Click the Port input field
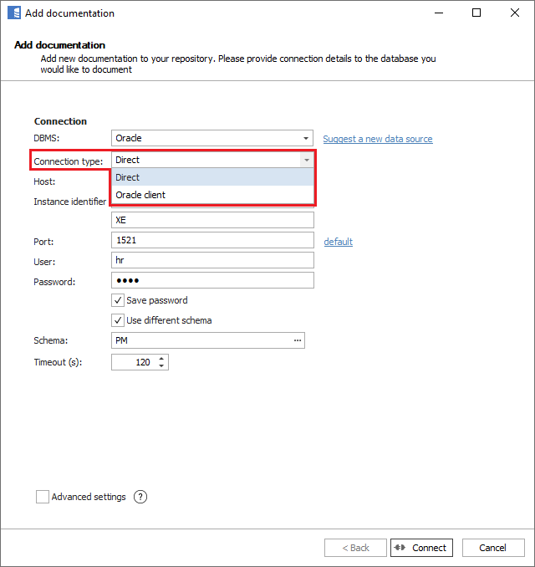Image resolution: width=535 pixels, height=567 pixels. tap(212, 240)
